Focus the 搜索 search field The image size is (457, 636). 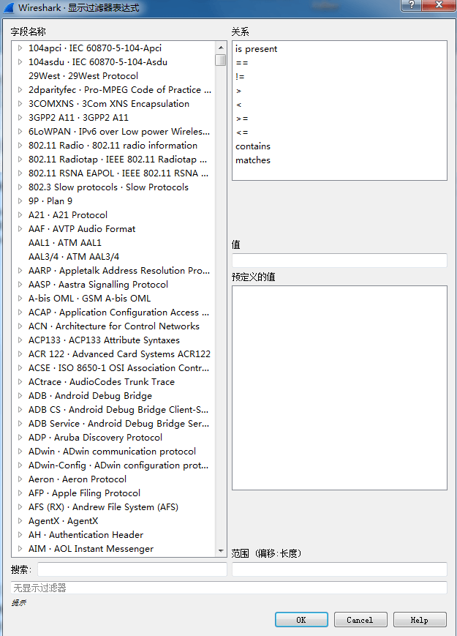pos(132,569)
